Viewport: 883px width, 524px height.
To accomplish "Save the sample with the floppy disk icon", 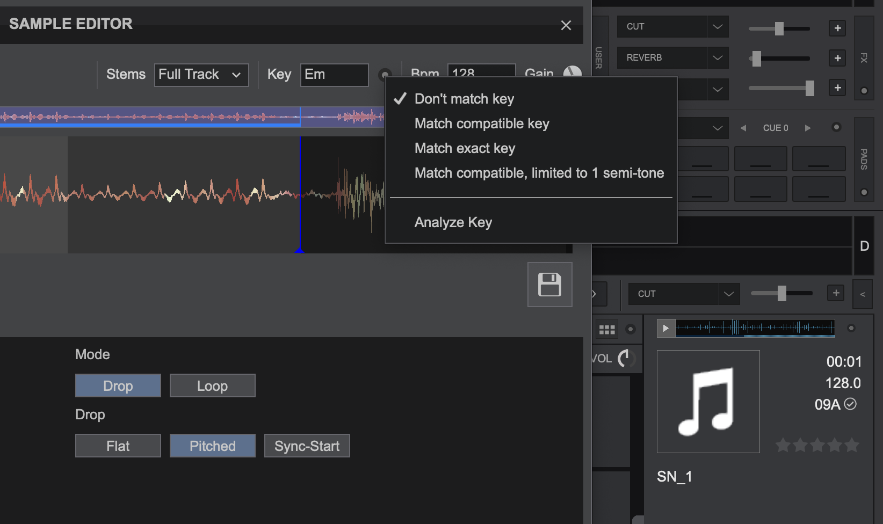I will click(x=549, y=285).
